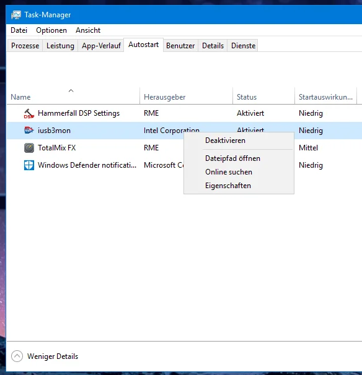
Task: Choose Deaktivieren in the context menu
Action: point(239,140)
